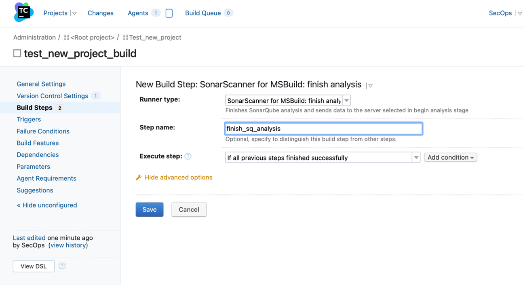Click Hide unconfigured link
Image resolution: width=523 pixels, height=285 pixels.
(x=47, y=205)
